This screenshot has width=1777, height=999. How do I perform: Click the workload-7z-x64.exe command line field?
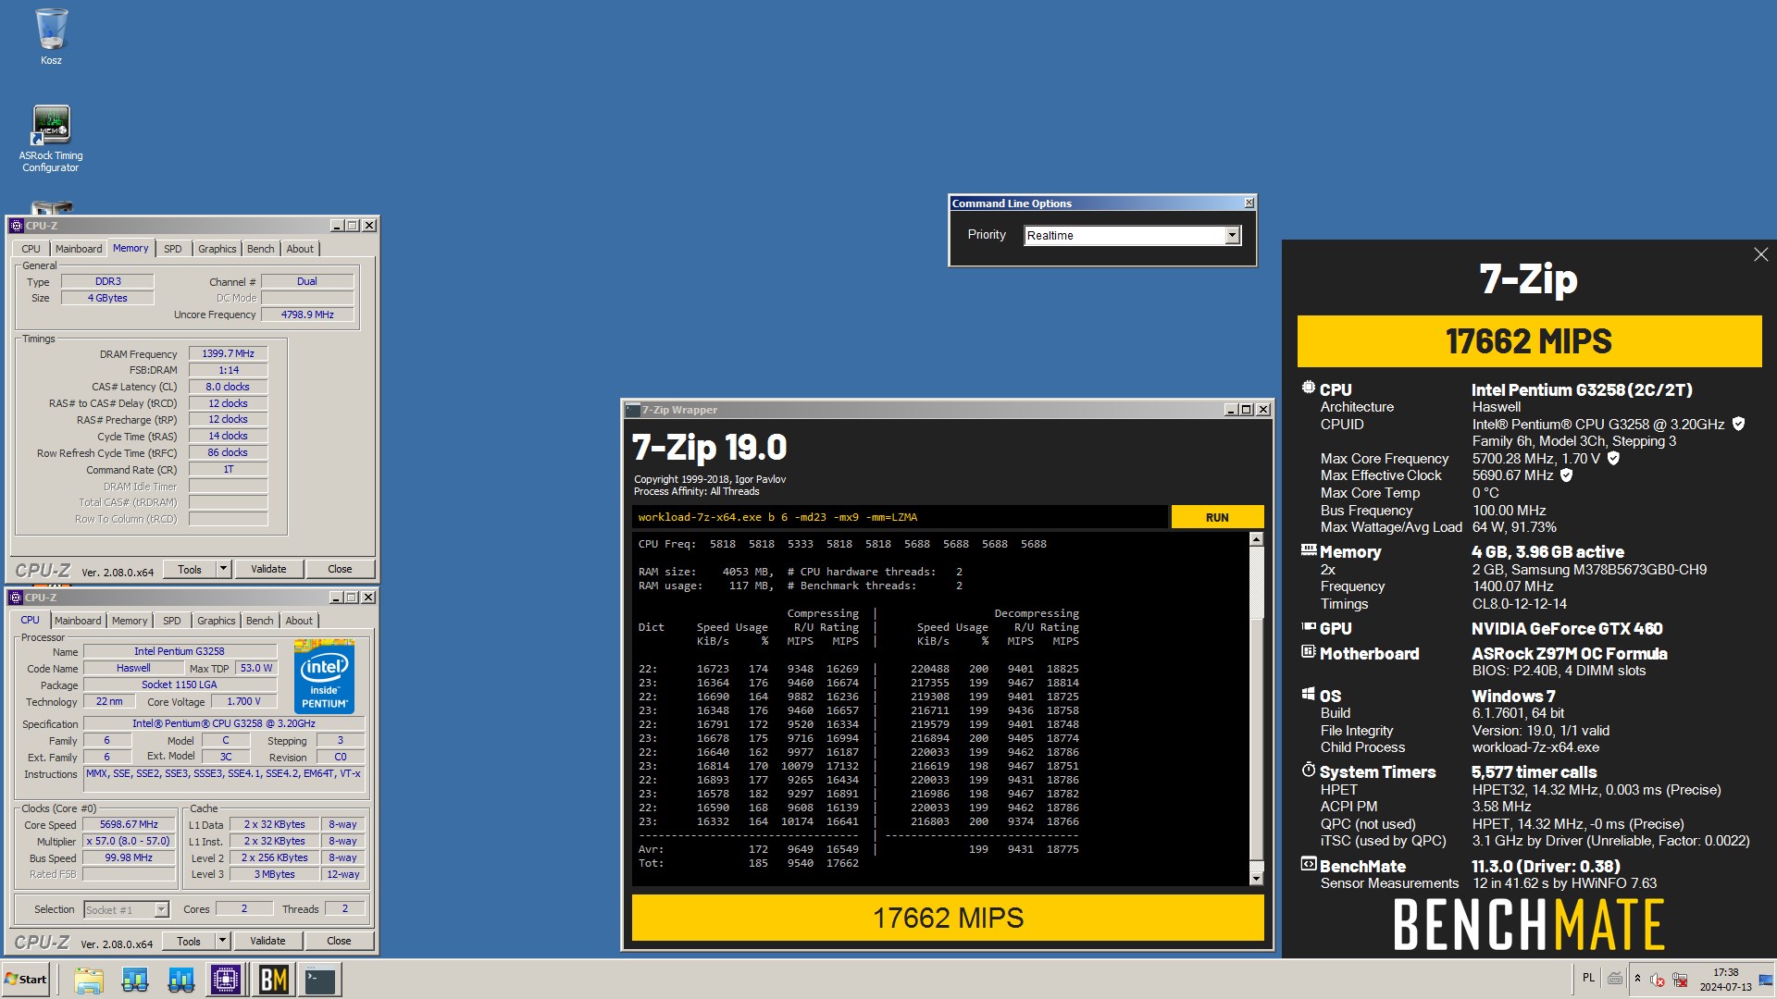900,517
